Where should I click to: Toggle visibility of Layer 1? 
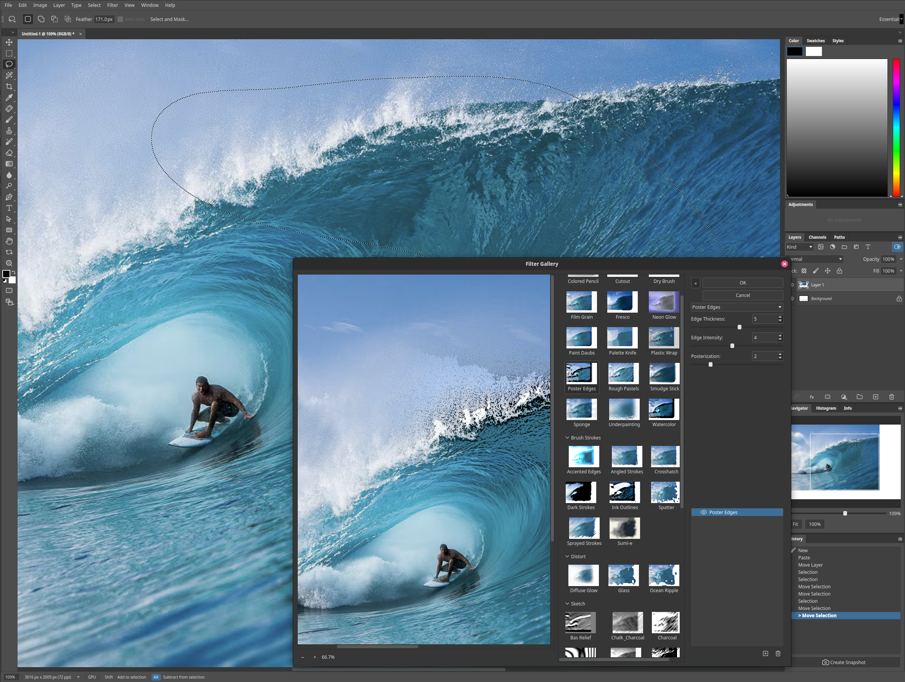[x=792, y=285]
